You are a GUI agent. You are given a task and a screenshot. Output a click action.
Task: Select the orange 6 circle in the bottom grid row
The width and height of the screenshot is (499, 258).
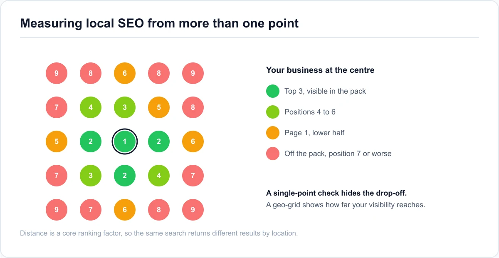point(125,210)
